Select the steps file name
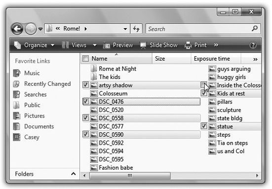Viewport: 272px width, 189px height. coord(224,135)
